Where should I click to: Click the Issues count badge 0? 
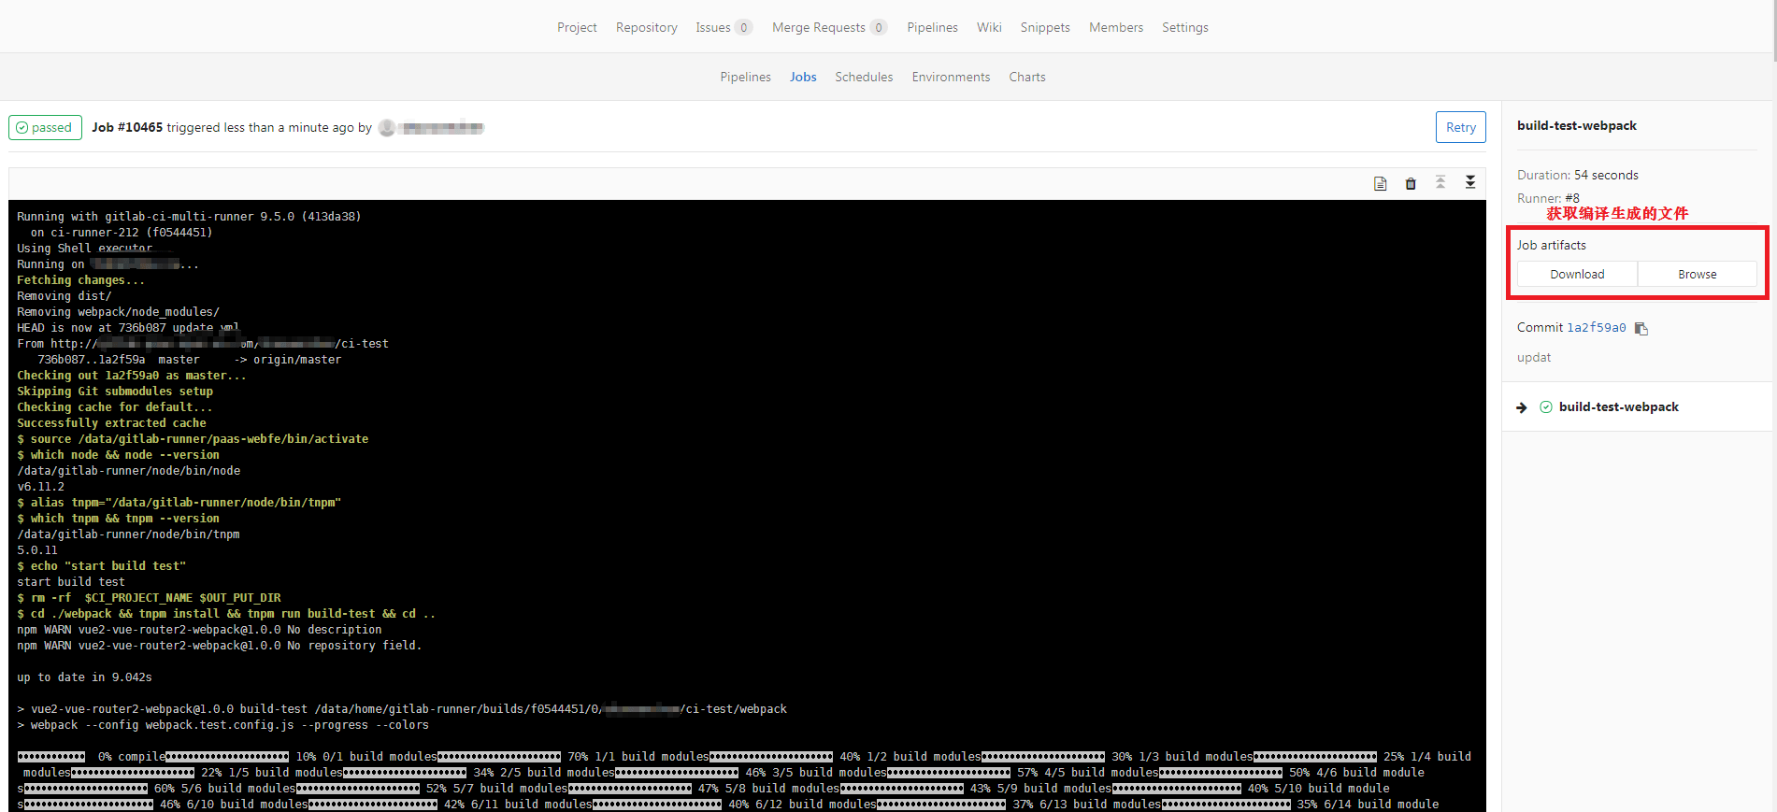click(744, 27)
